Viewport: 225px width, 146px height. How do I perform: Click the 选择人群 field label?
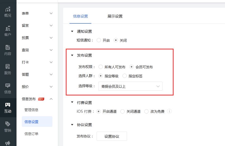click(x=87, y=76)
